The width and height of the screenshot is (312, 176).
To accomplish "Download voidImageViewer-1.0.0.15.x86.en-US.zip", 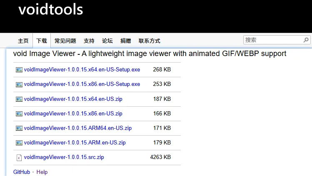I will pyautogui.click(x=73, y=113).
